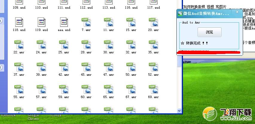Select the 57.amr audio file icon

point(41,89)
